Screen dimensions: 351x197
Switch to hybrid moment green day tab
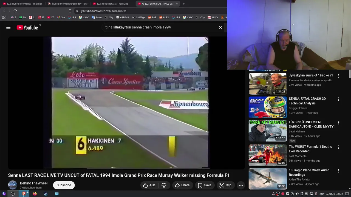[68, 4]
